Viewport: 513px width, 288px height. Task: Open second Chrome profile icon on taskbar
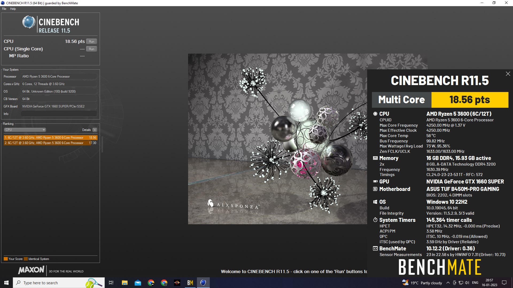click(x=164, y=283)
